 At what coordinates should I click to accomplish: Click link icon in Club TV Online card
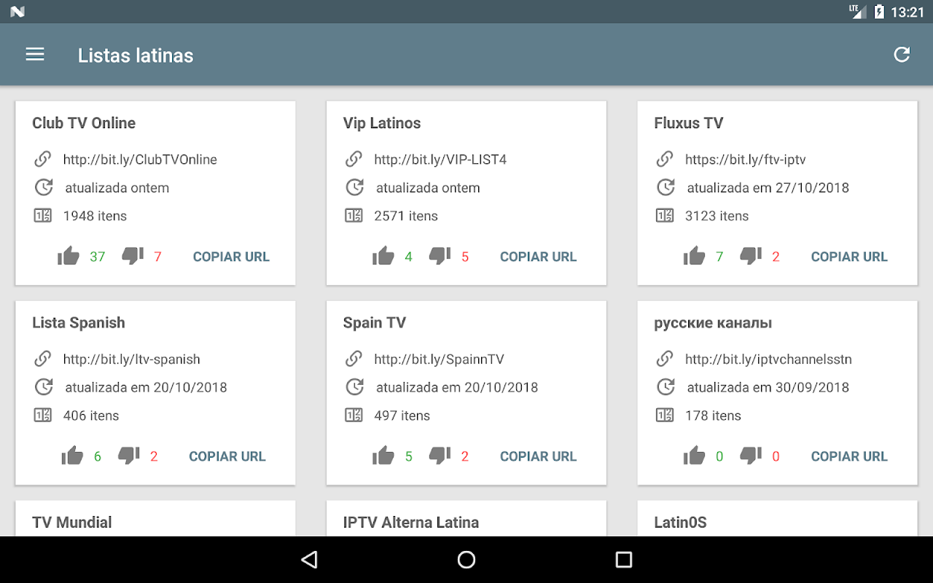click(x=43, y=159)
